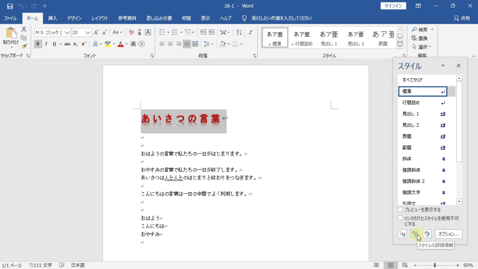Switch to the 挿入 ribbon tab

coord(53,18)
